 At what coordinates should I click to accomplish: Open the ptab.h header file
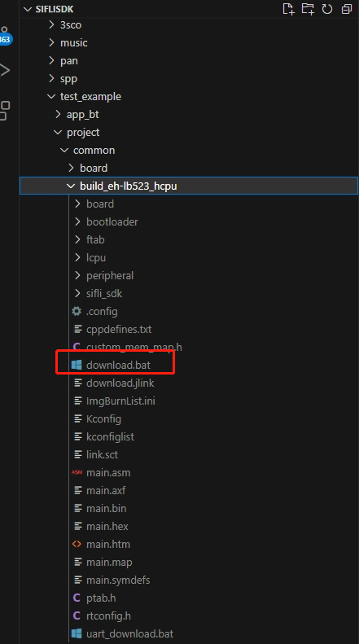pyautogui.click(x=101, y=598)
